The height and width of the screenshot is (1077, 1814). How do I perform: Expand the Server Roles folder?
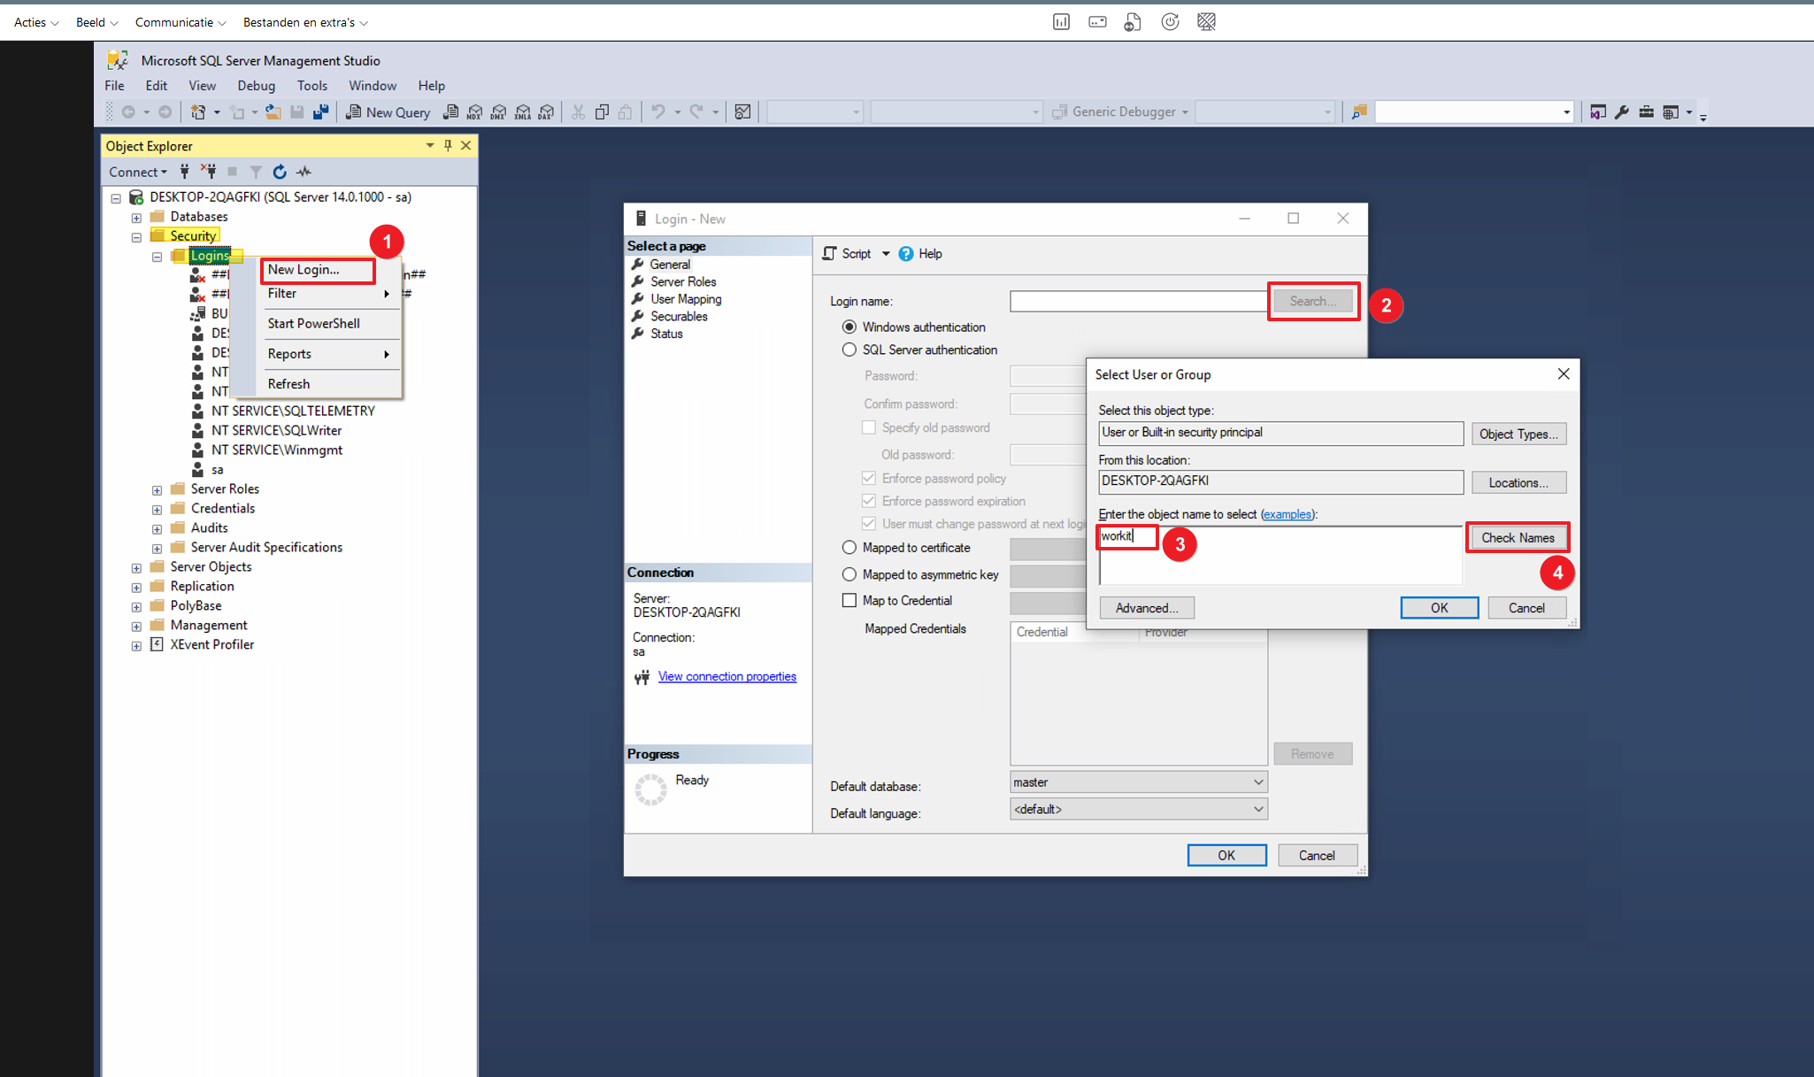coord(157,489)
